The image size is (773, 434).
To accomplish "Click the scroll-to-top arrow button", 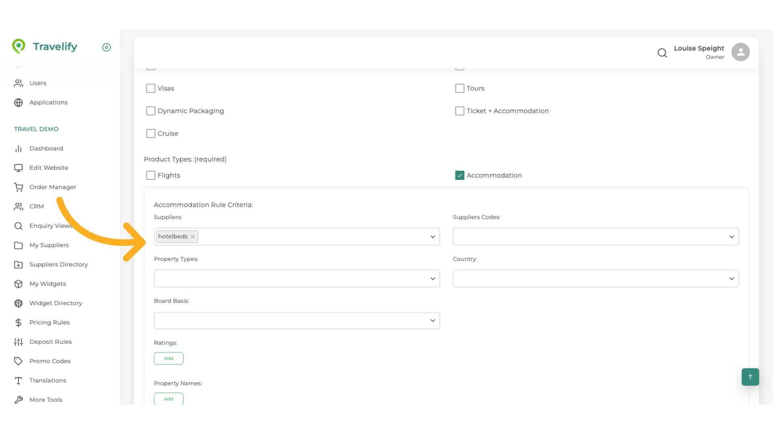I will tap(750, 377).
